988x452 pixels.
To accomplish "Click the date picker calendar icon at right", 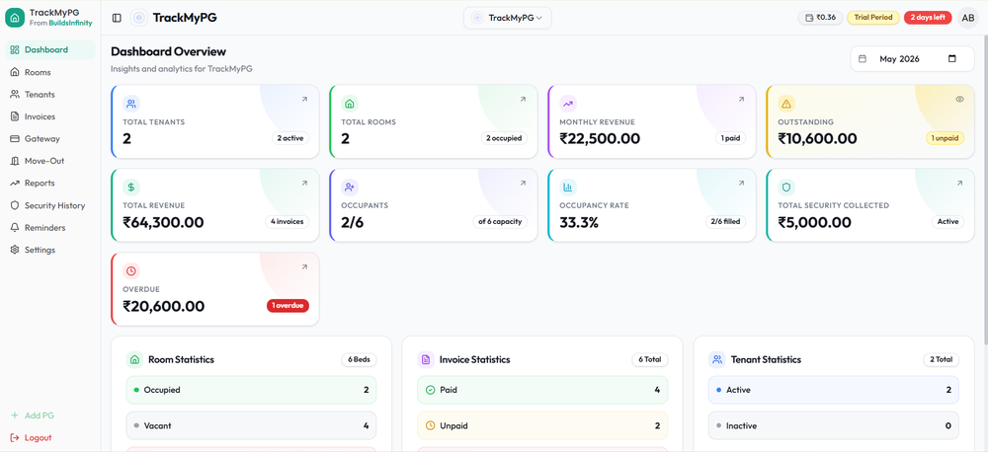I will pyautogui.click(x=952, y=58).
